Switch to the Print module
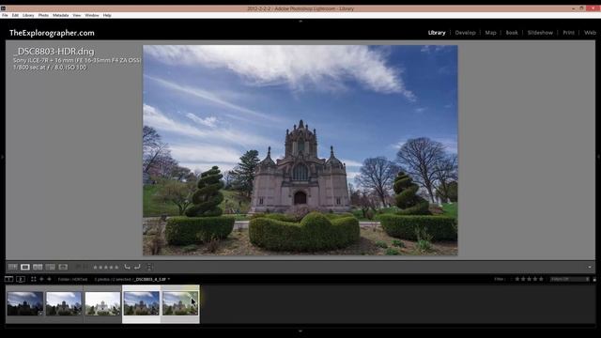This screenshot has height=338, width=601. tap(568, 33)
